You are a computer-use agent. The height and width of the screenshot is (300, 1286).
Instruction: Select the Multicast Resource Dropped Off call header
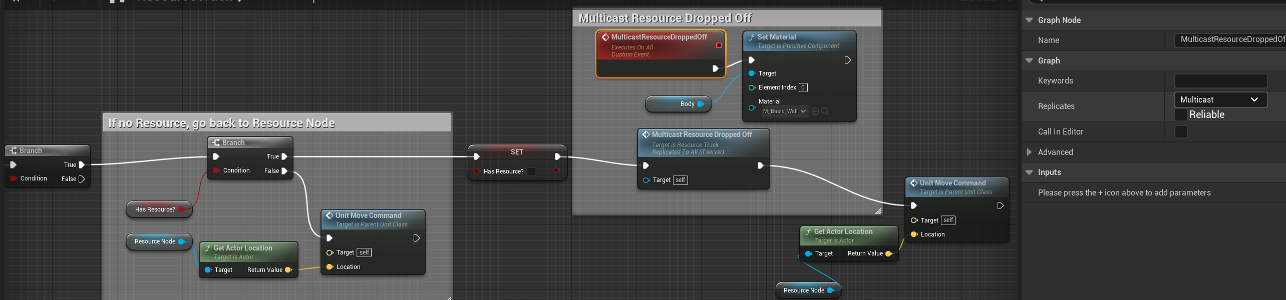tap(703, 143)
